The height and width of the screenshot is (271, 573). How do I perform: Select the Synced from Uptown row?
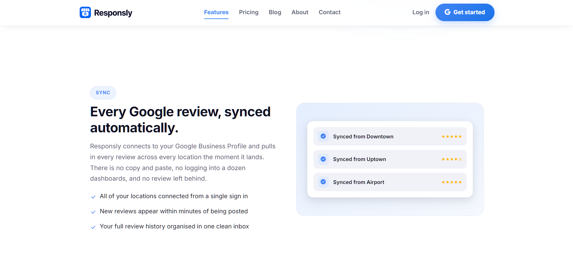click(x=390, y=159)
